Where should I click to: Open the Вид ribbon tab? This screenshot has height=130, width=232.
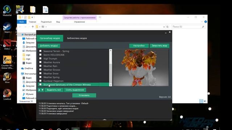click(x=58, y=22)
